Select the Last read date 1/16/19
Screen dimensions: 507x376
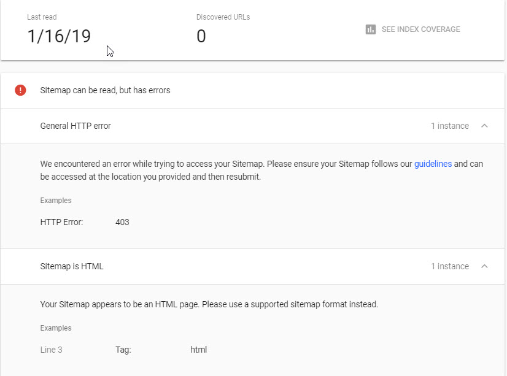(59, 36)
